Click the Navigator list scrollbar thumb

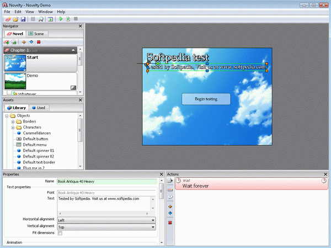[x=80, y=59]
